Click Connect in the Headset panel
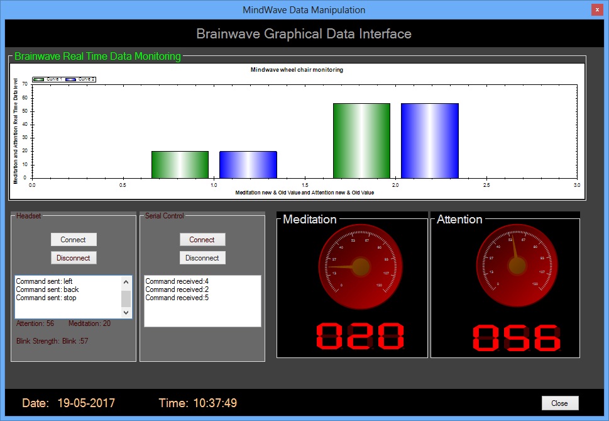Viewport: 609px width, 421px height. point(74,239)
